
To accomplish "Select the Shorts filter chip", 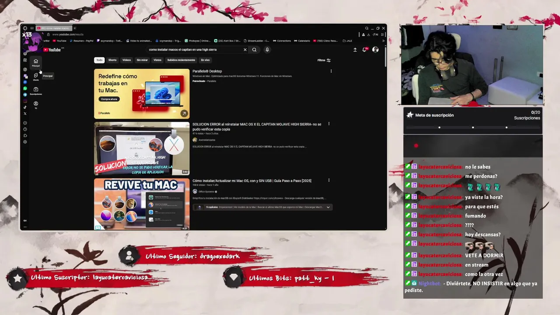I will [x=112, y=60].
